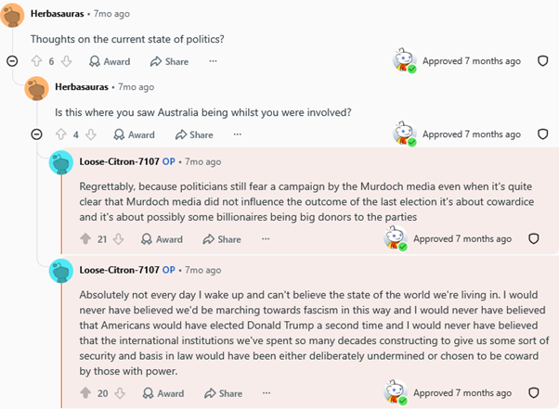Click Loose-Citron-7107's teal avatar on the fascism reply

tap(61, 271)
